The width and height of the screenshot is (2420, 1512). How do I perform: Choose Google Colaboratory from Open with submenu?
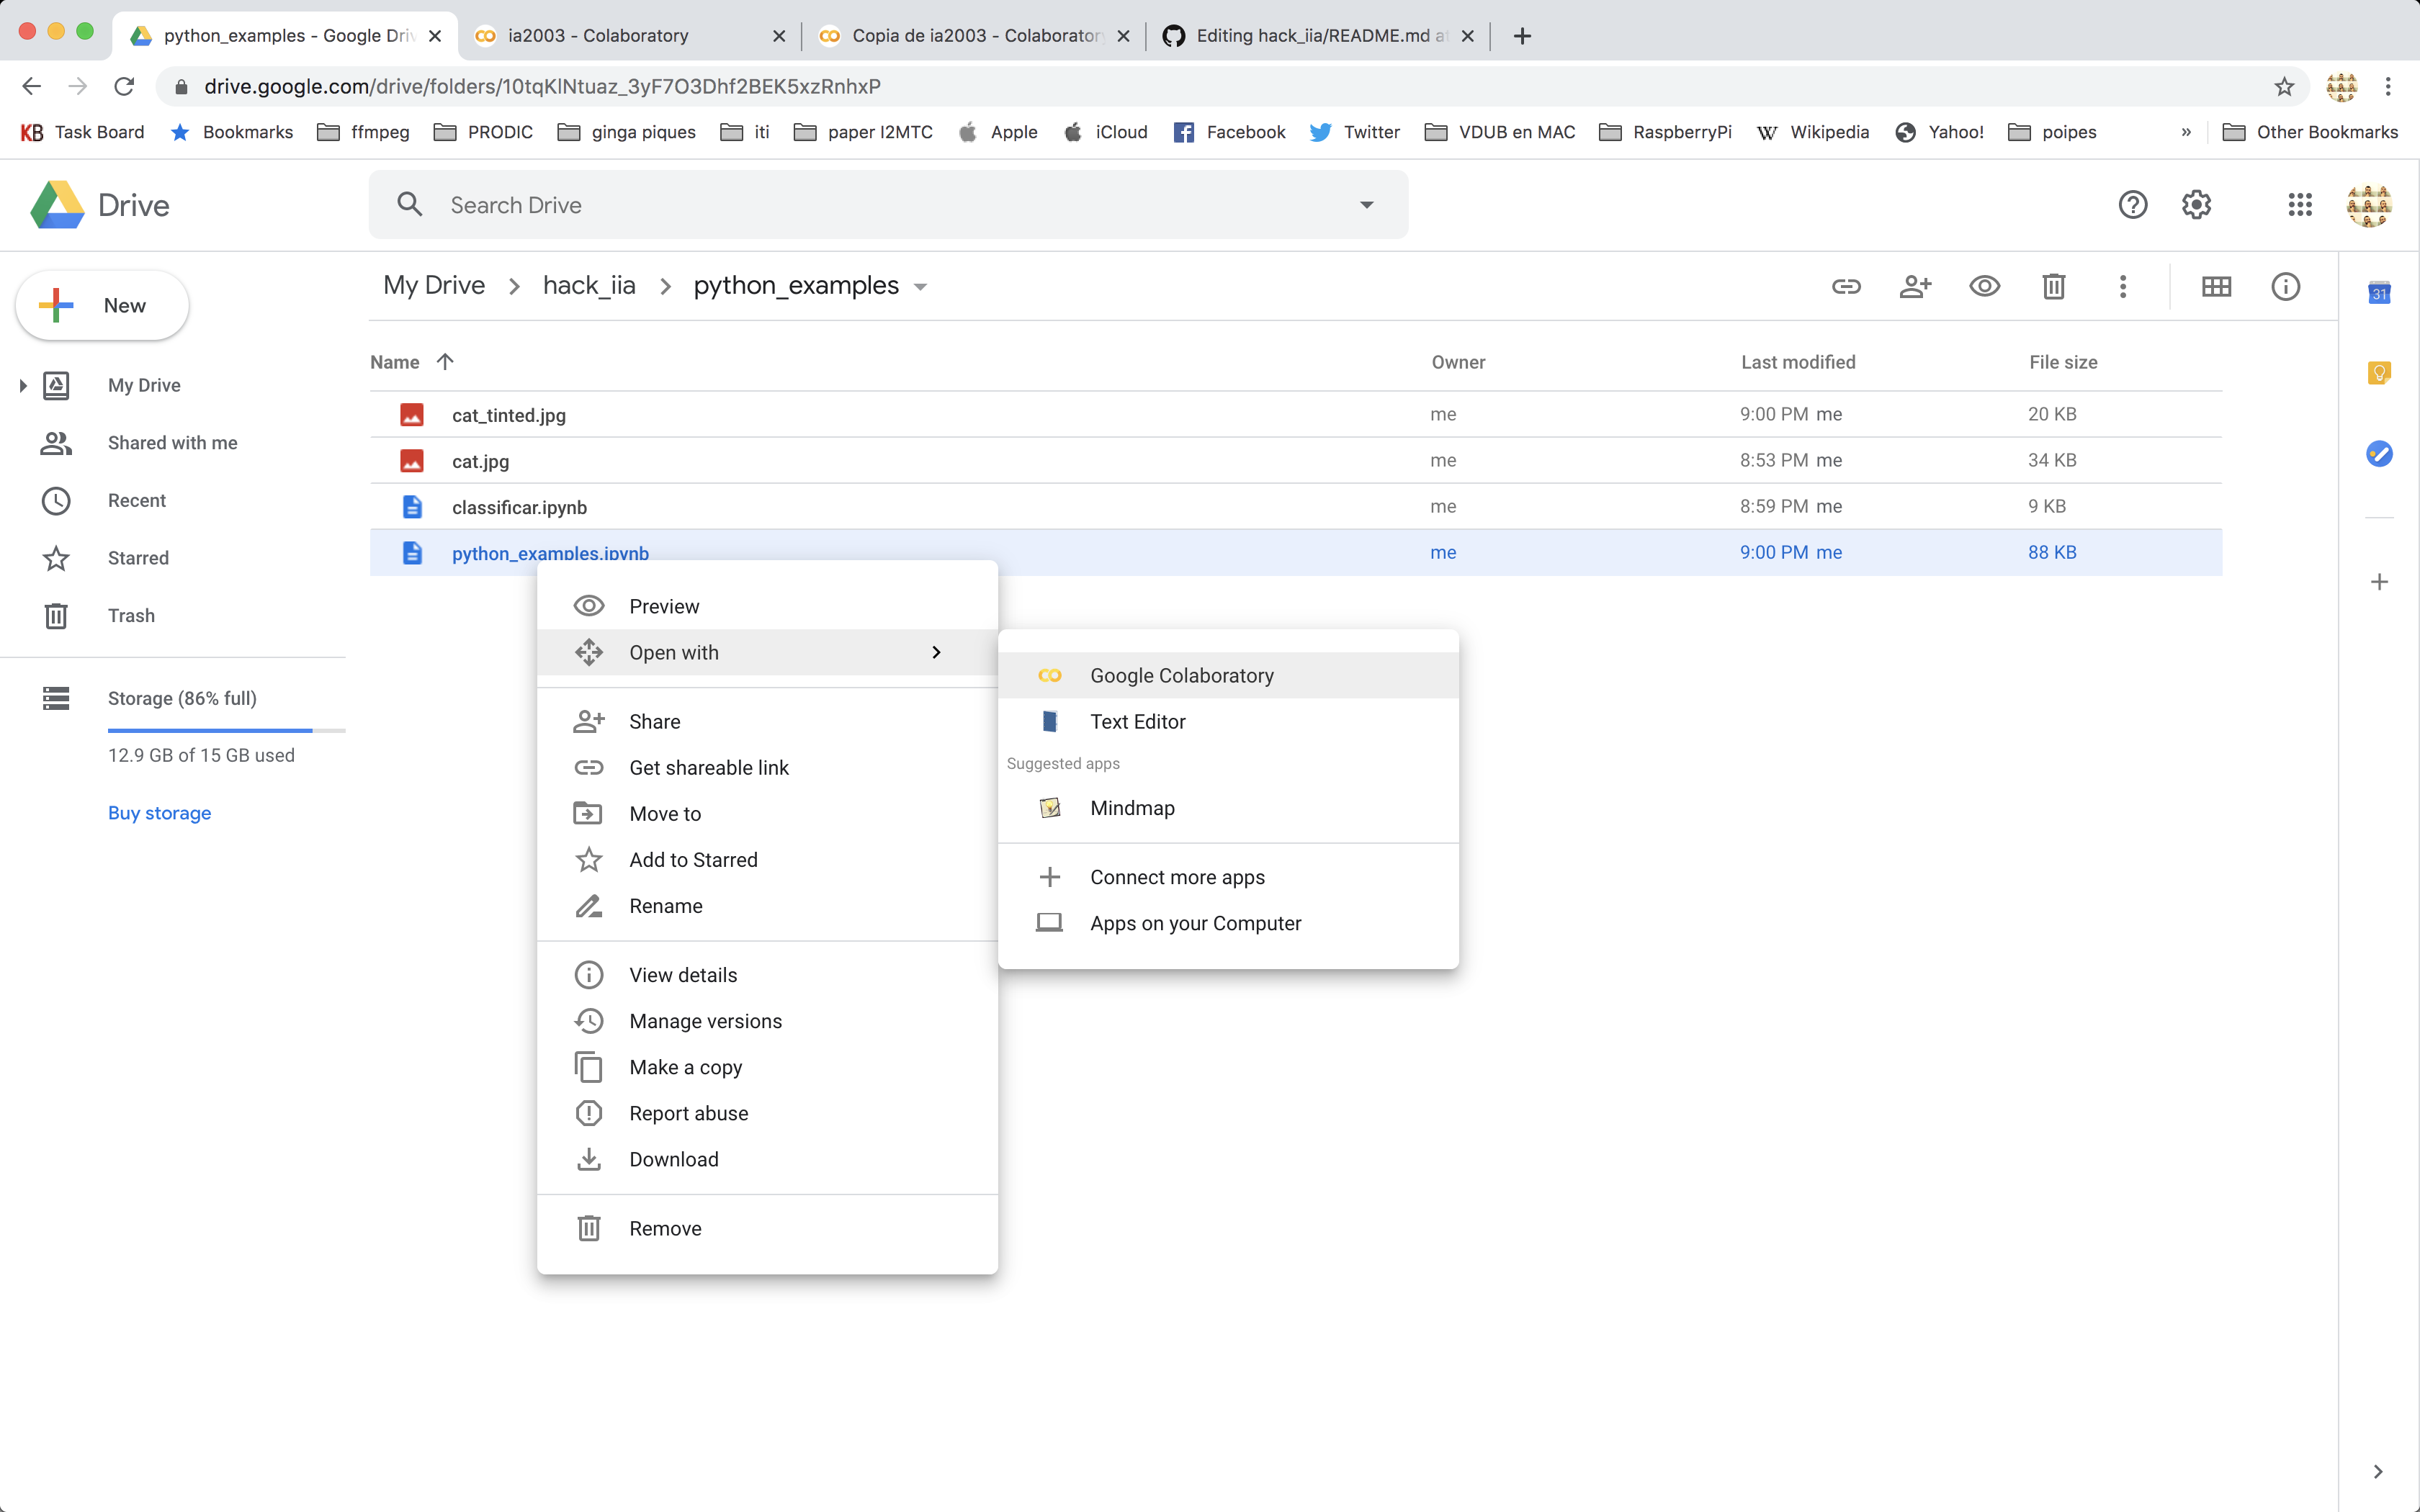[x=1181, y=676]
